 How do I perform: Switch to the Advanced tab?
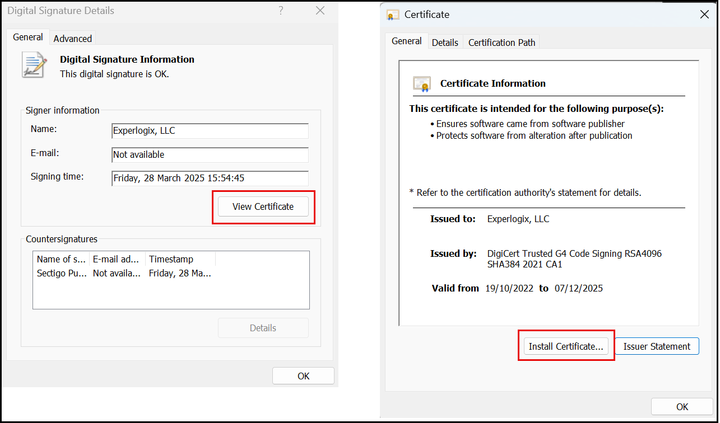pos(72,39)
